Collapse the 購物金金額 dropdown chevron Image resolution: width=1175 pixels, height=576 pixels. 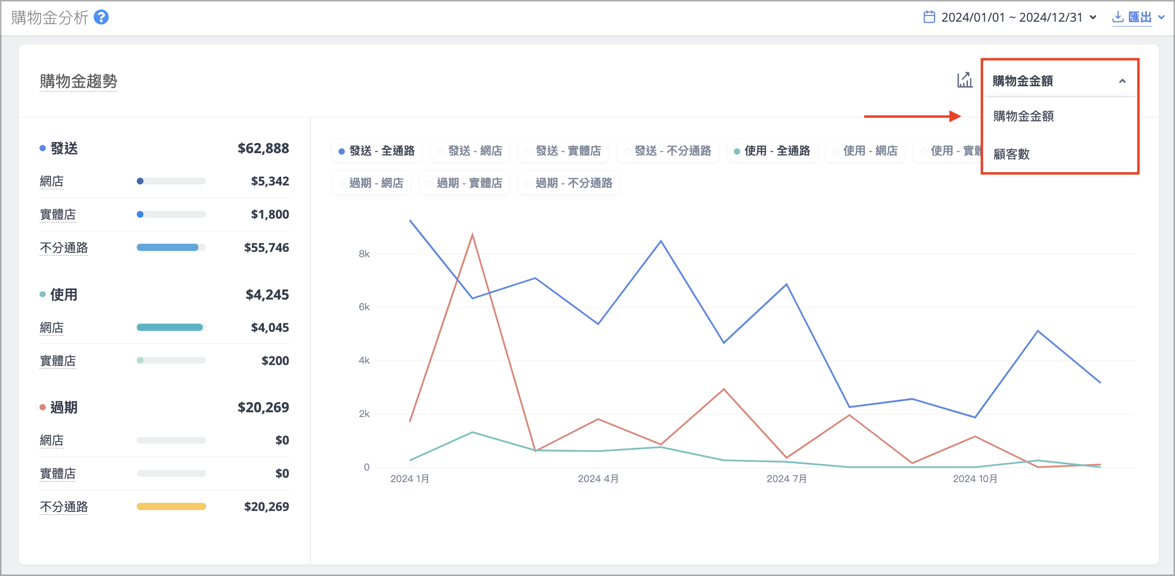tap(1122, 81)
